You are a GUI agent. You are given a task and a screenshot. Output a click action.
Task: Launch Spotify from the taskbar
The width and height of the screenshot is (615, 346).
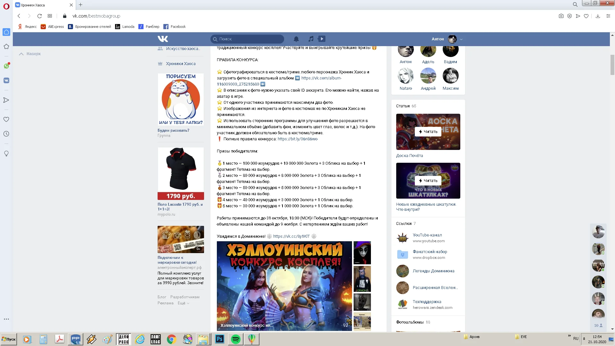coord(235,339)
